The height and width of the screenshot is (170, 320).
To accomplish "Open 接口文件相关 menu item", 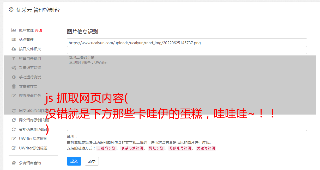I will [x=30, y=49].
